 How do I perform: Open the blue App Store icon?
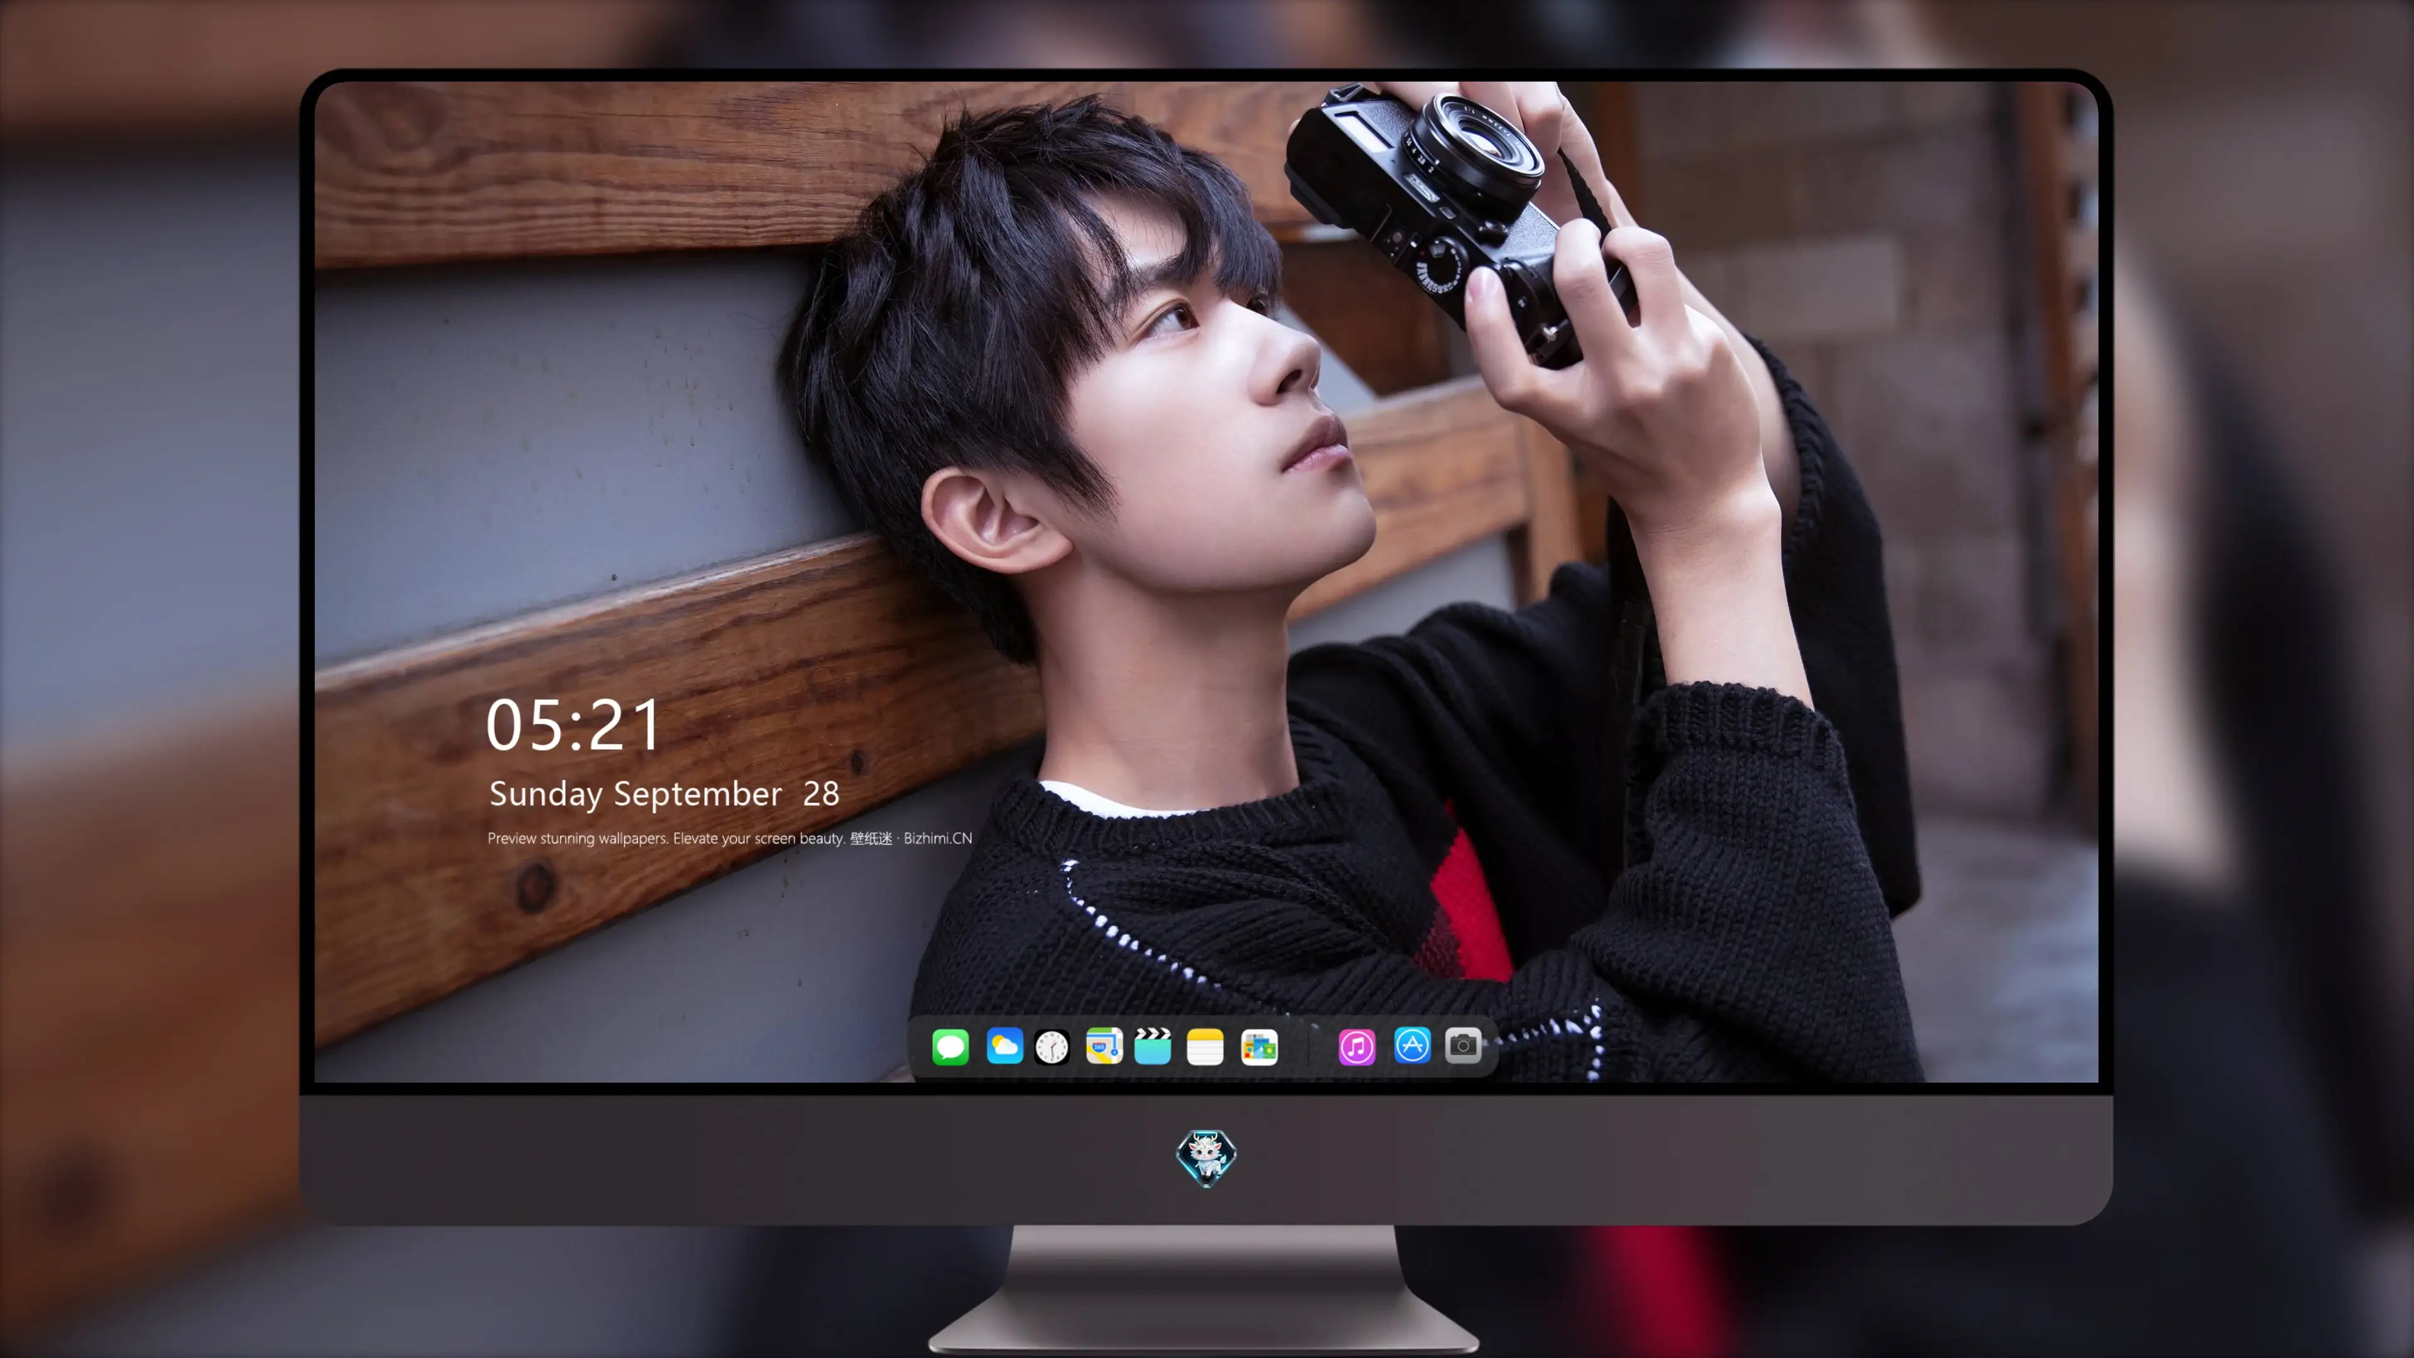pyautogui.click(x=1412, y=1045)
